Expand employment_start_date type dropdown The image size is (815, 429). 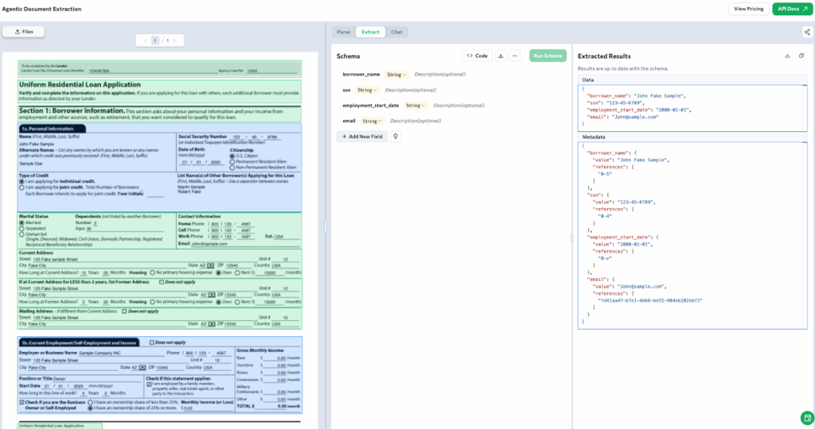(416, 105)
